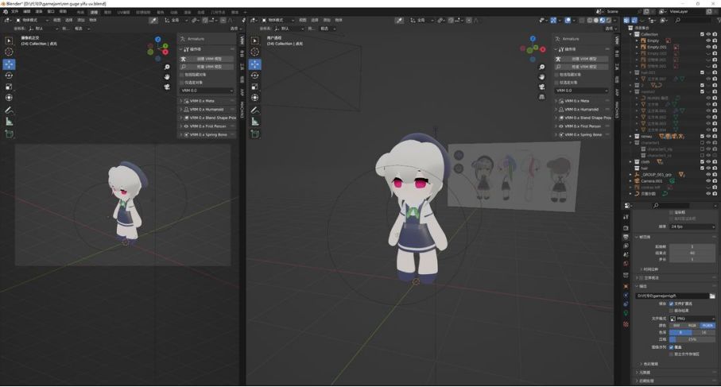Open the VRM 0.0 version dropdown in right sidebar
Image resolution: width=721 pixels, height=387 pixels.
pos(584,91)
